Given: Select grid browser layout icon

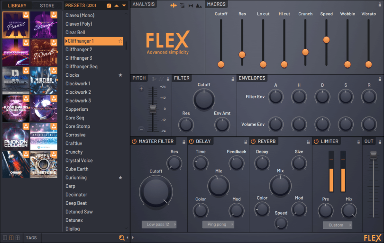Looking at the screenshot, I should (x=18, y=238).
